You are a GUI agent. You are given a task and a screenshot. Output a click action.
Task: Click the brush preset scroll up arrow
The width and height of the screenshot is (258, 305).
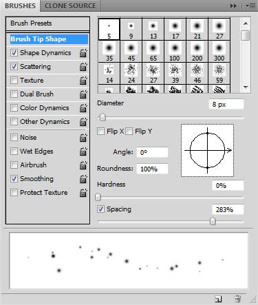point(246,23)
